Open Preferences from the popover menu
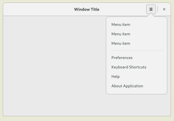This screenshot has width=174, height=121. click(122, 58)
